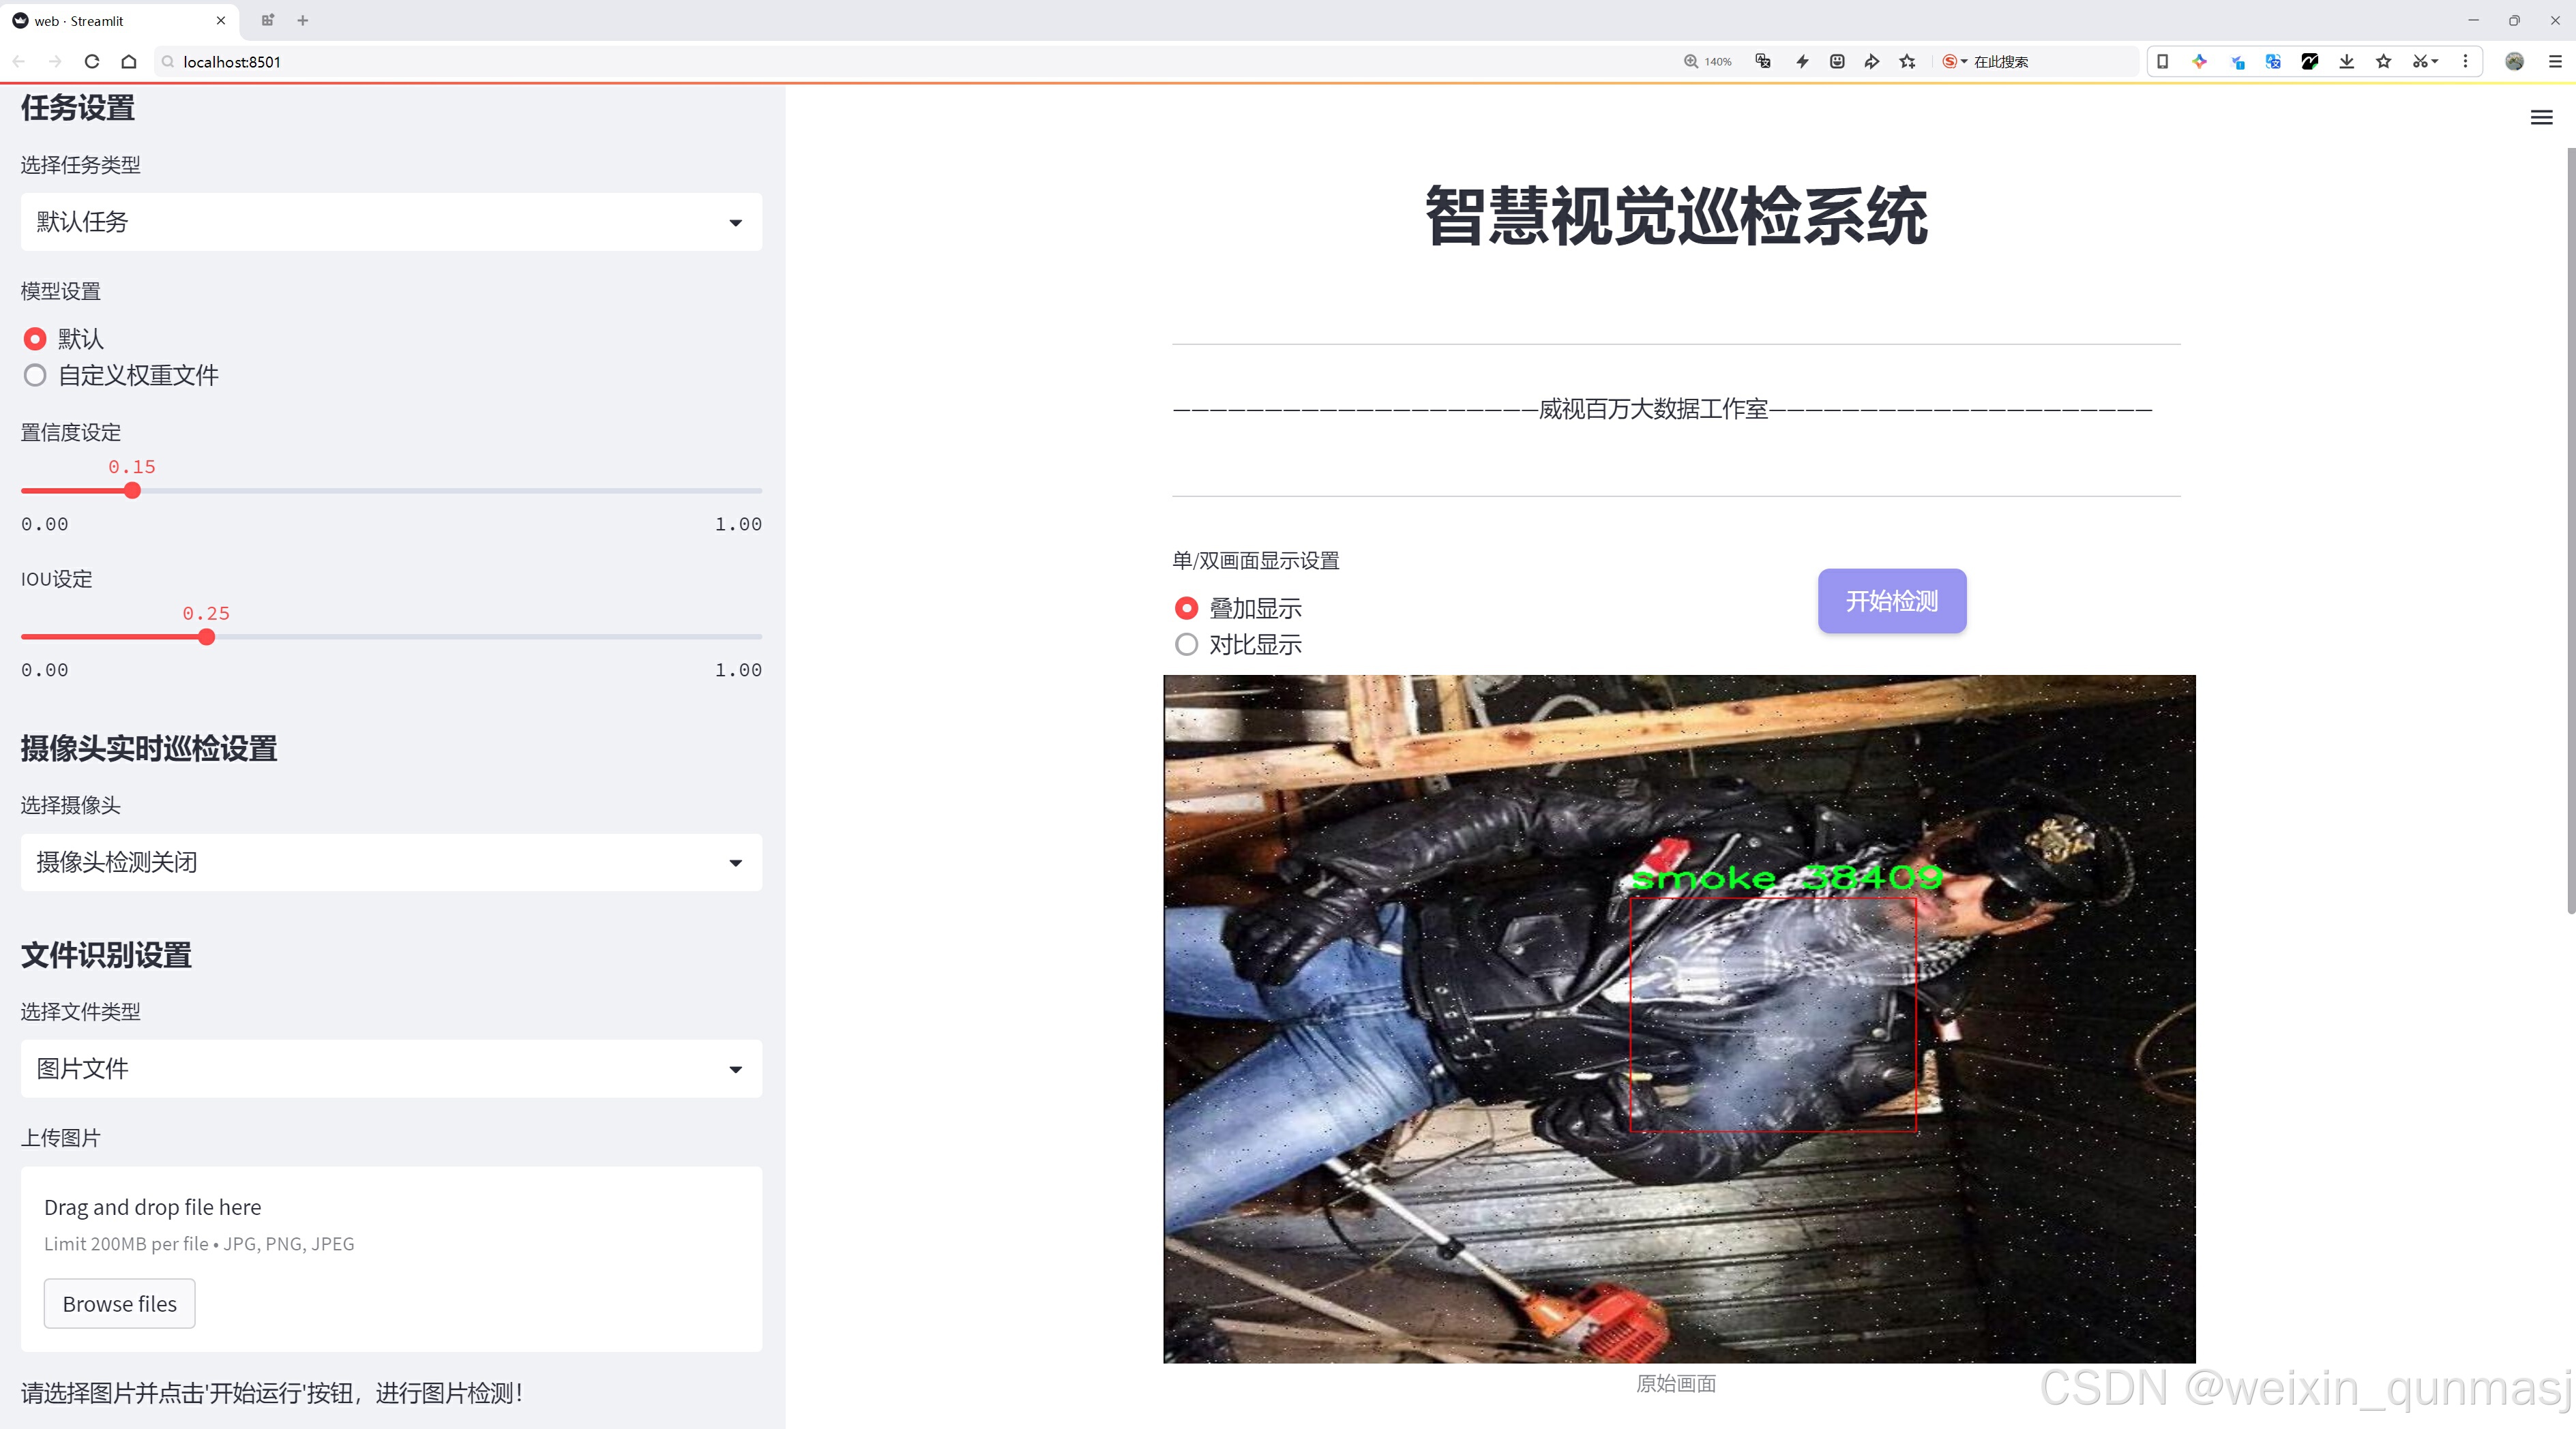Select the 自定义权重文件 radio option
The image size is (2576, 1429).
point(36,376)
